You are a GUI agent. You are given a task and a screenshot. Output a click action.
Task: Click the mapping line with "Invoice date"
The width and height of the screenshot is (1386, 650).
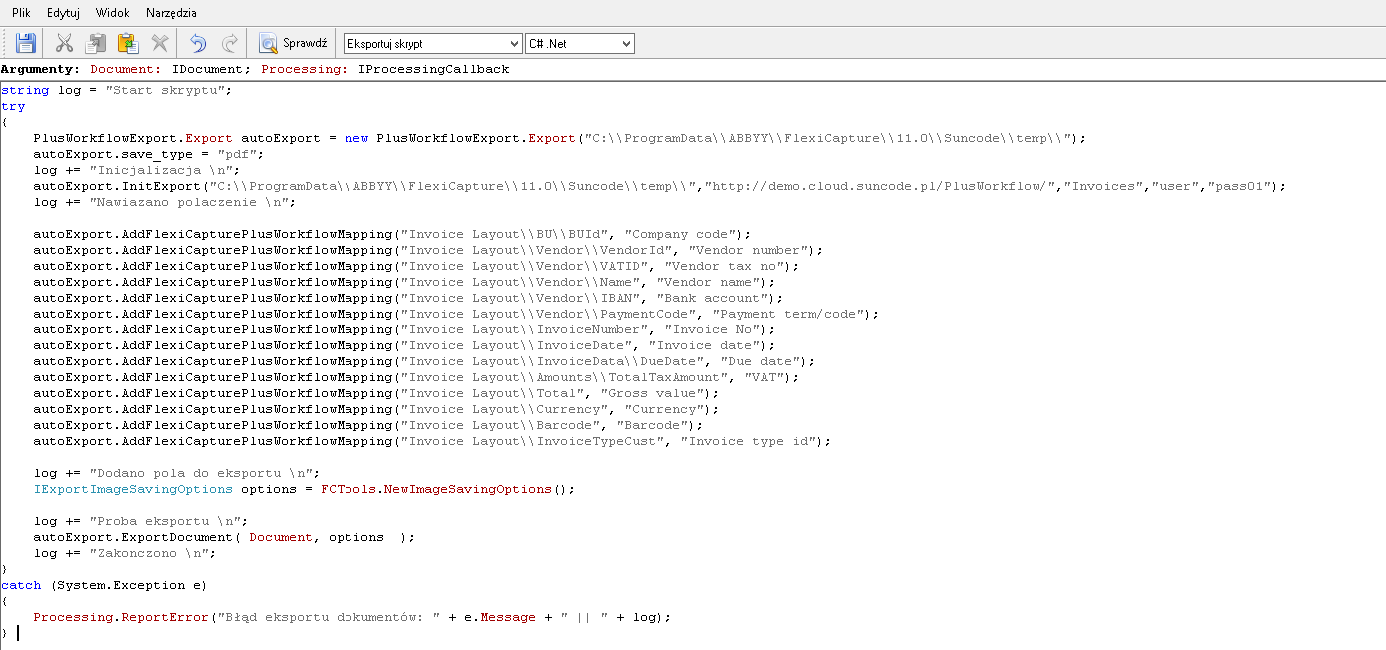pyautogui.click(x=403, y=345)
